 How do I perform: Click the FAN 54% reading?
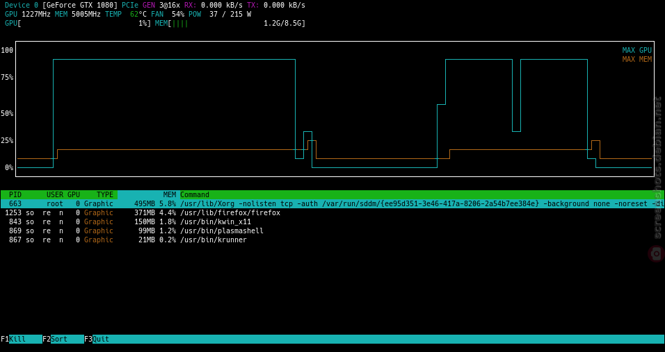168,15
